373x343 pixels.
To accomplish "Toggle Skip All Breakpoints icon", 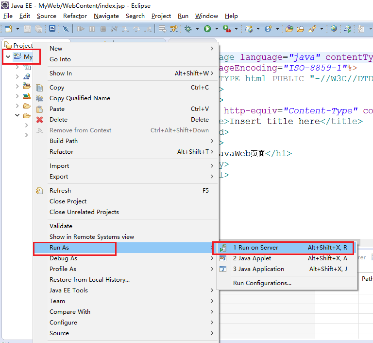I will tap(66, 29).
